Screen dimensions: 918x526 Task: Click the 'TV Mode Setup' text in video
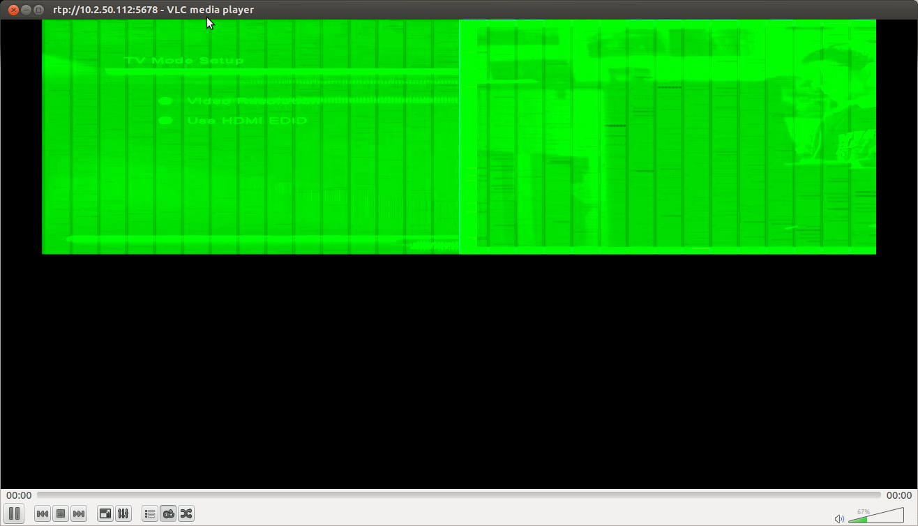[x=184, y=61]
